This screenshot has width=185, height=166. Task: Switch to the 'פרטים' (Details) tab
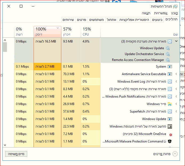[82, 20]
